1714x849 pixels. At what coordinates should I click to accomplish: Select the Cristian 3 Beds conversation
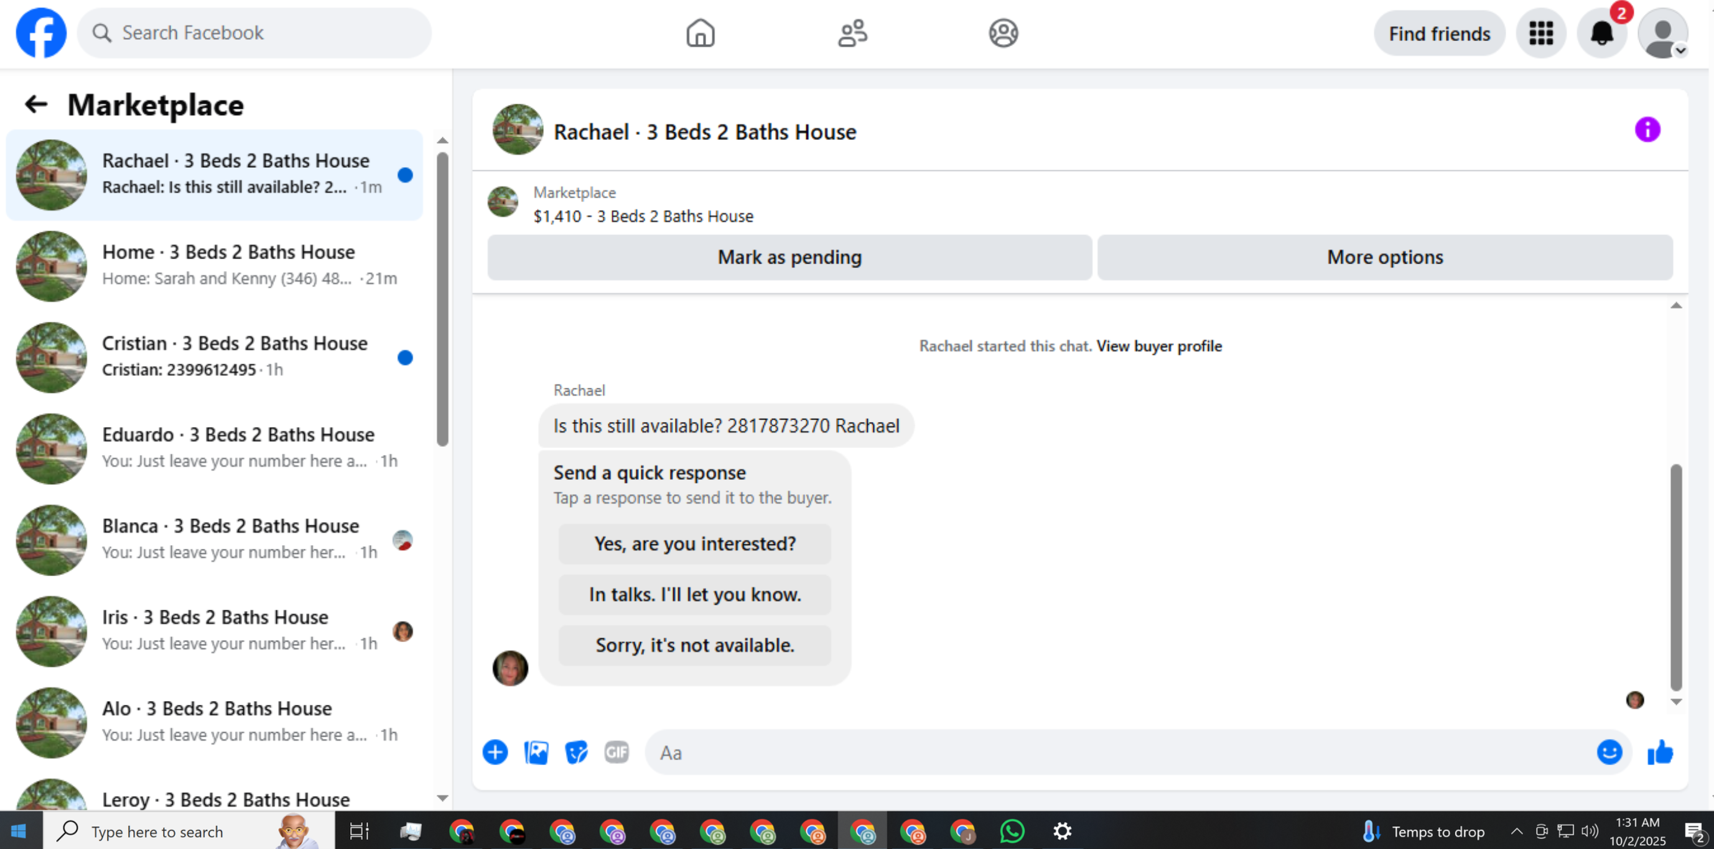click(x=214, y=357)
